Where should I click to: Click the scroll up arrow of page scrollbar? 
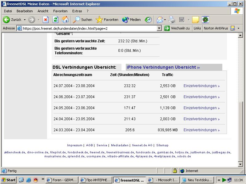[x=240, y=35]
